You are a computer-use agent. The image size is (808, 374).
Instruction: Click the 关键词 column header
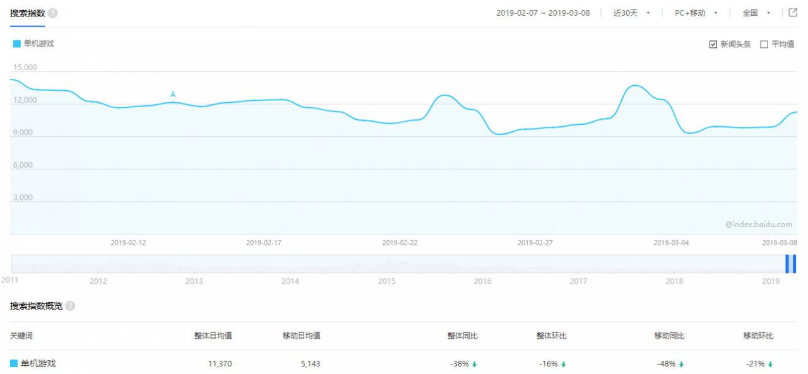[x=21, y=336]
